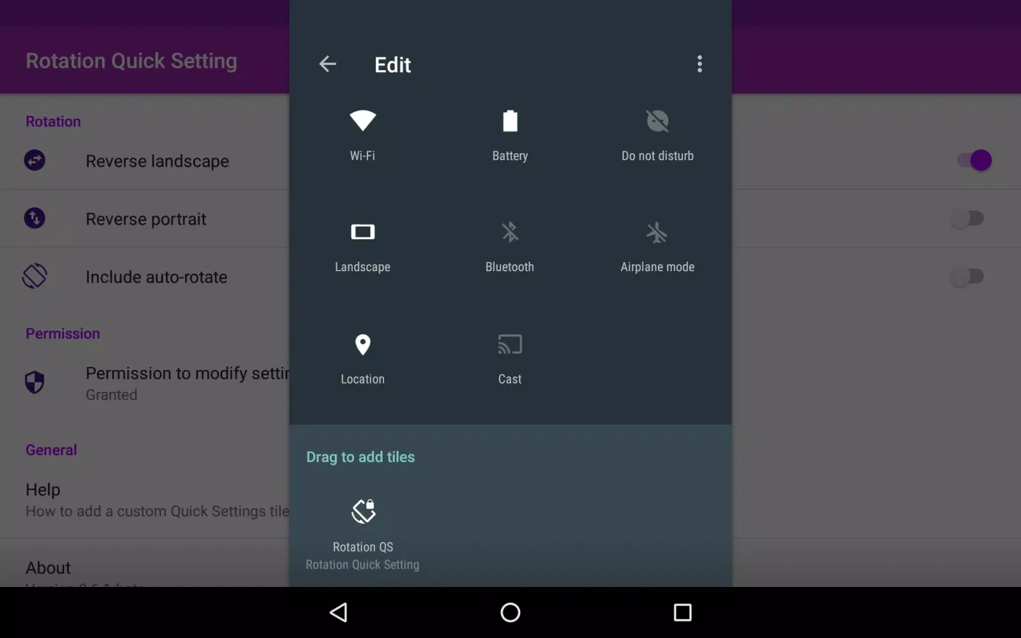Tap the Android recent apps button
1021x638 pixels.
(x=682, y=612)
